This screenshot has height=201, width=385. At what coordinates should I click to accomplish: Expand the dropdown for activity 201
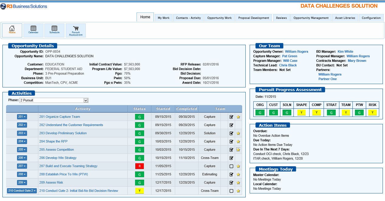click(x=22, y=117)
